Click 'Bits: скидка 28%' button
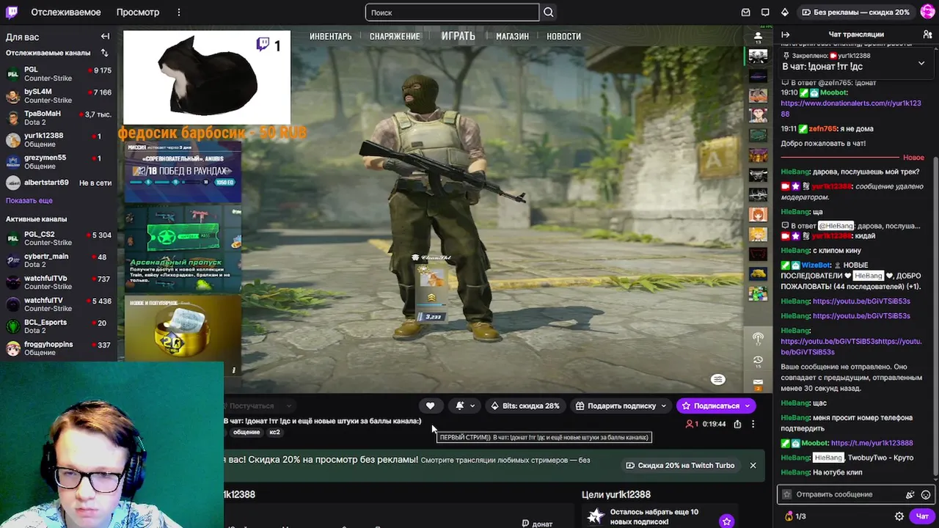 [x=525, y=406]
